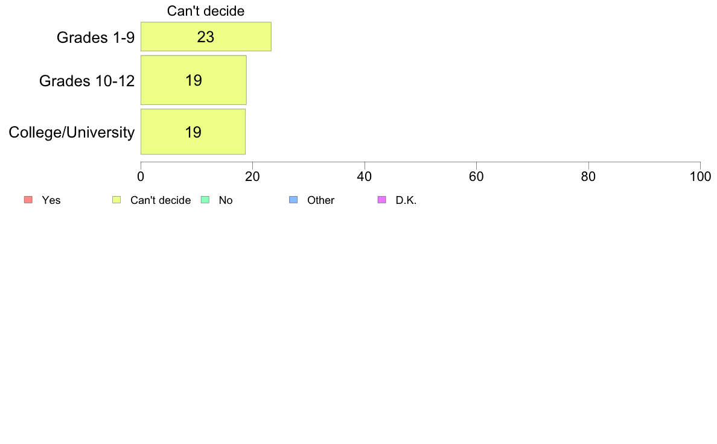
Task: Click the magenta D.K. legend swatch
Action: click(x=382, y=200)
